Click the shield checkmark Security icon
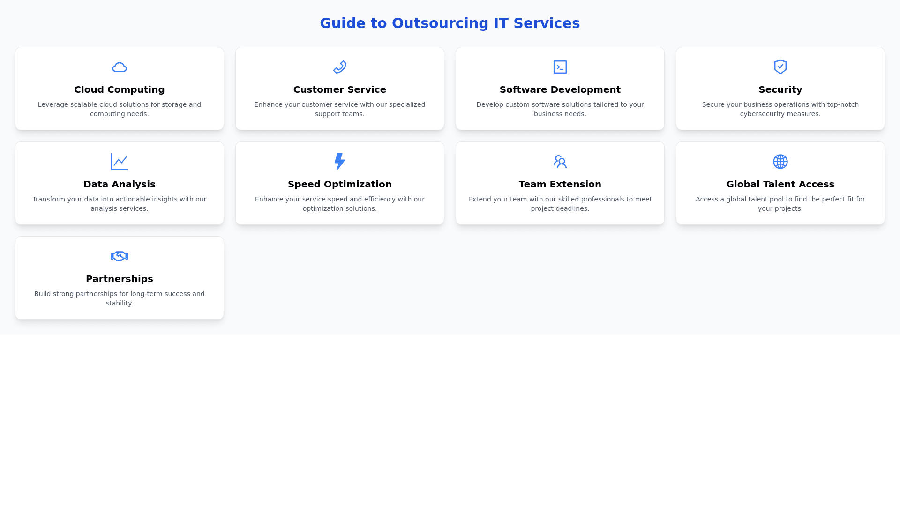This screenshot has width=900, height=506. click(x=780, y=67)
